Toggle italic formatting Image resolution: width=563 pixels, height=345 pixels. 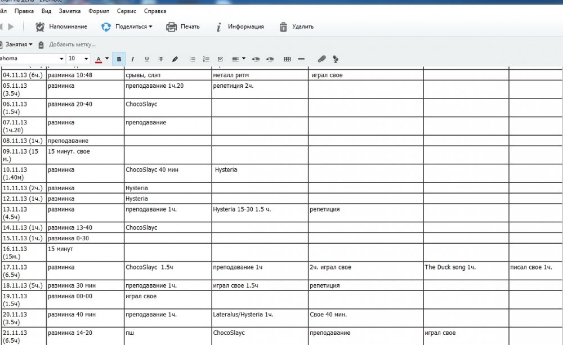pyautogui.click(x=133, y=59)
